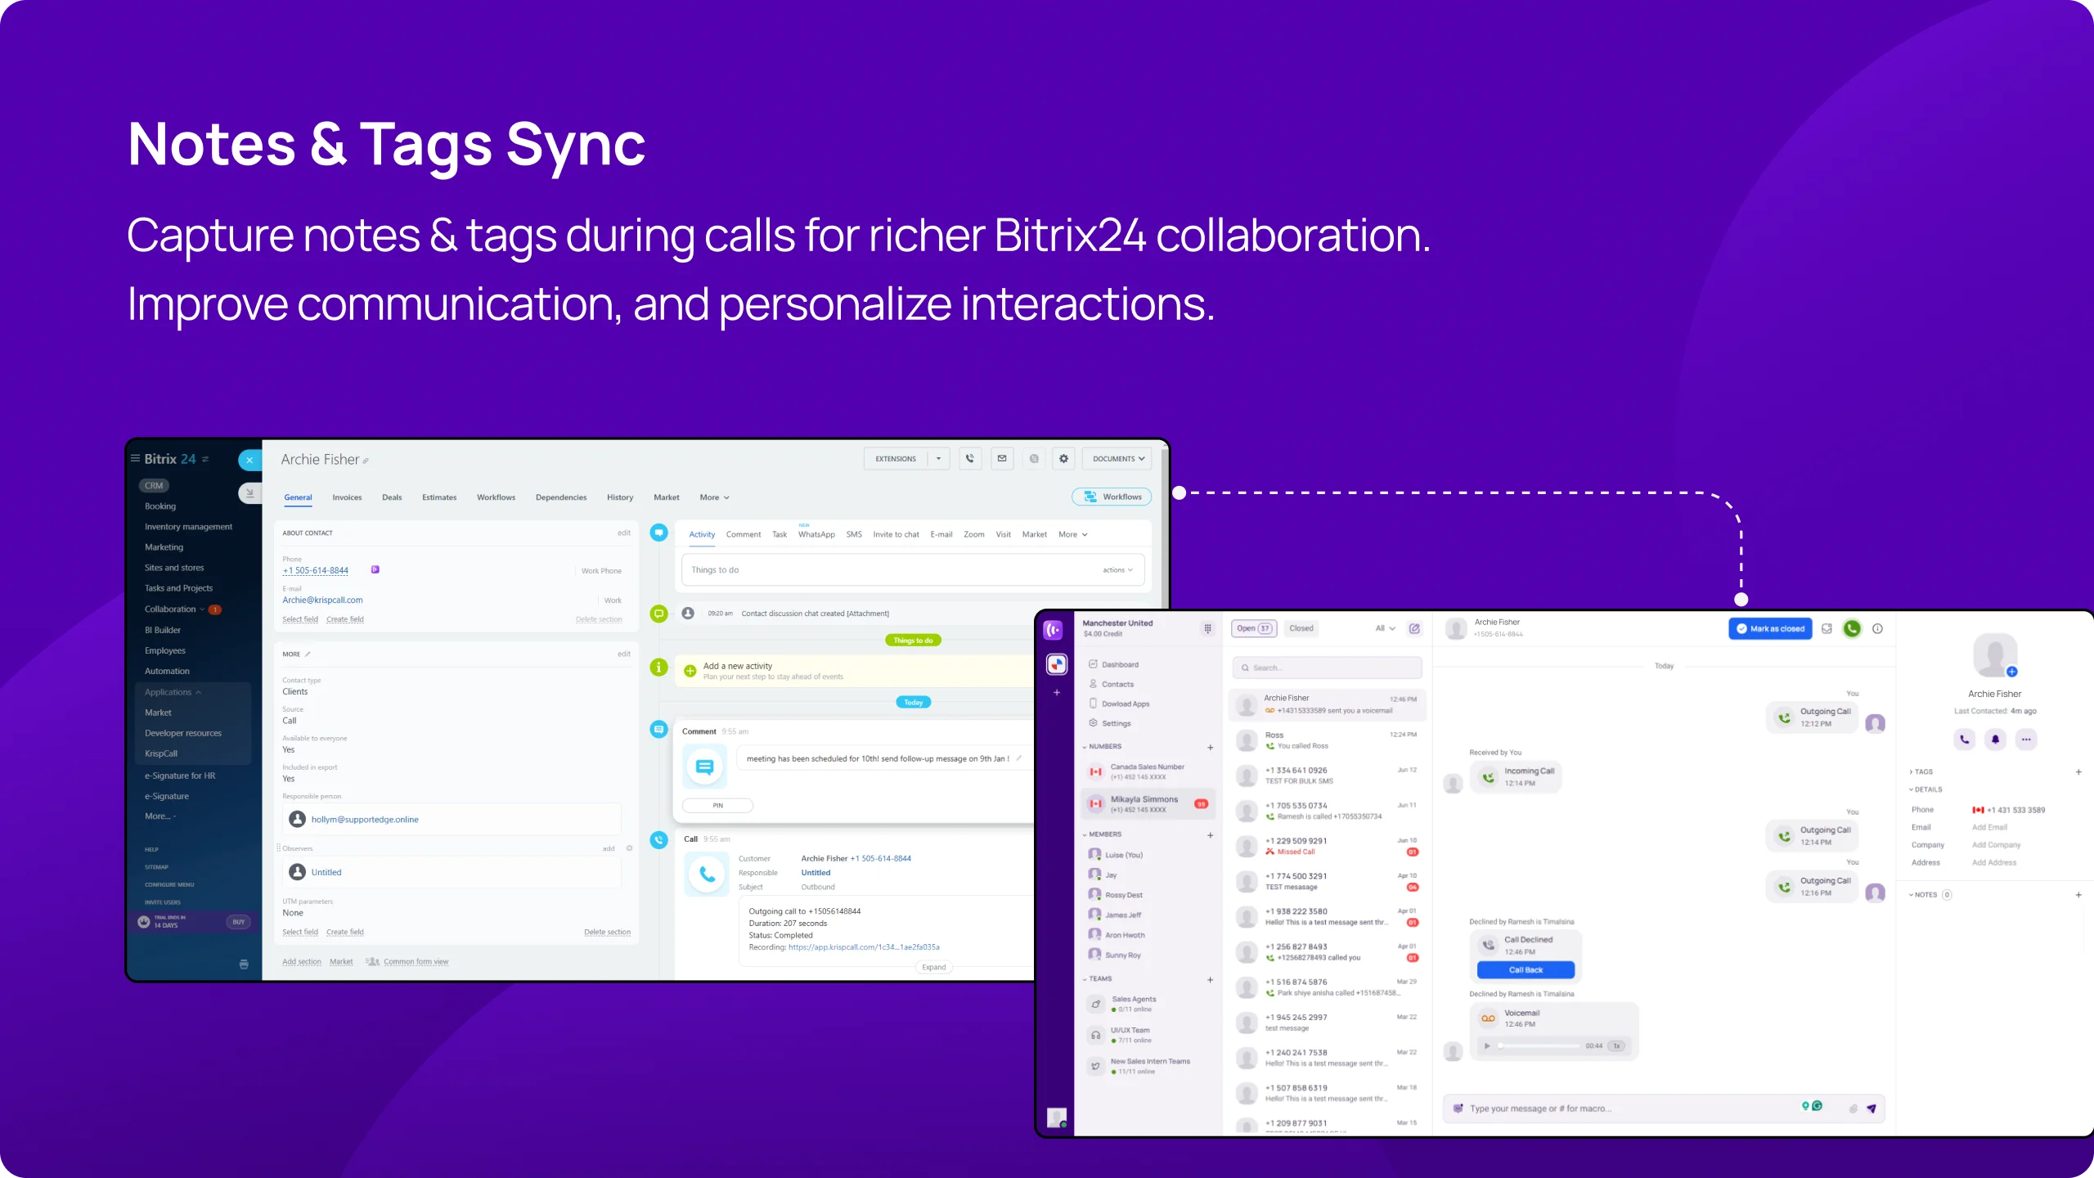The width and height of the screenshot is (2094, 1178).
Task: Click the Mark as closed button
Action: pos(1770,628)
